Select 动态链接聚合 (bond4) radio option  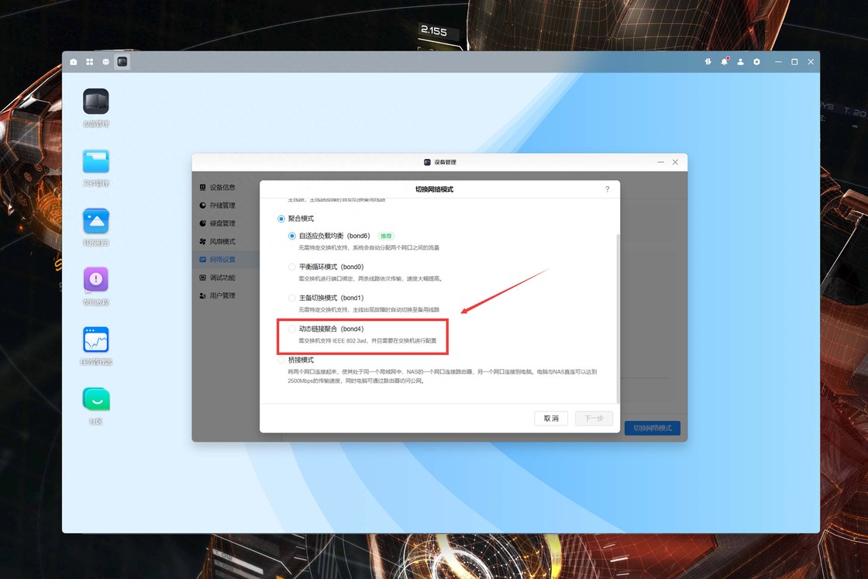click(292, 329)
